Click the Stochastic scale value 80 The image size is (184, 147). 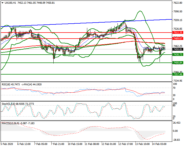pyautogui.click(x=175, y=106)
